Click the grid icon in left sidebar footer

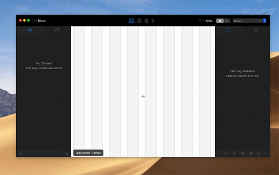pyautogui.click(x=20, y=154)
